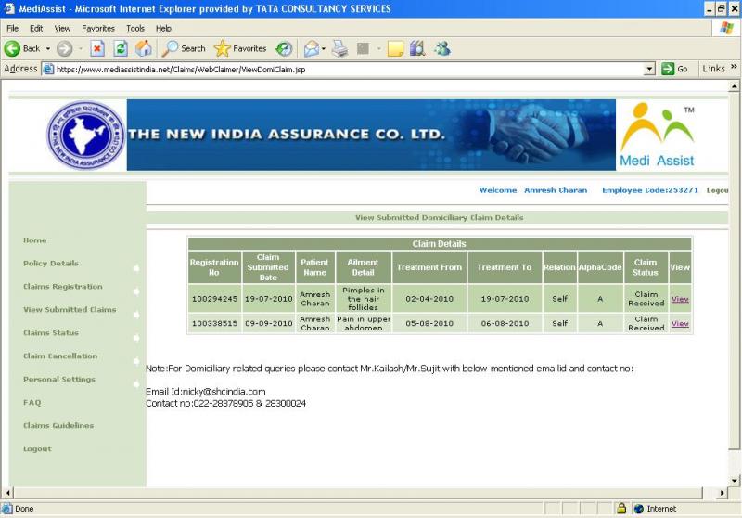Open the Favorites menu
Viewport: 742px width, 518px height.
coord(98,29)
